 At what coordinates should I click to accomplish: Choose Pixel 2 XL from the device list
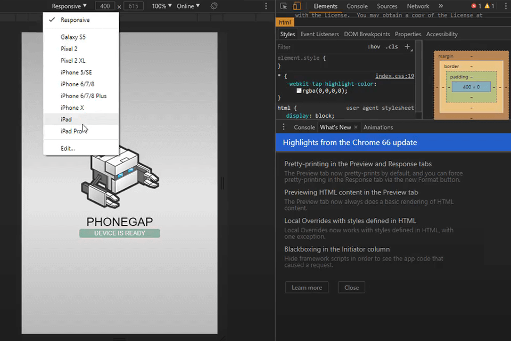(81, 60)
